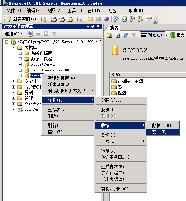Expand the 系统数据库 folder
186x201 pixels.
(x=20, y=53)
